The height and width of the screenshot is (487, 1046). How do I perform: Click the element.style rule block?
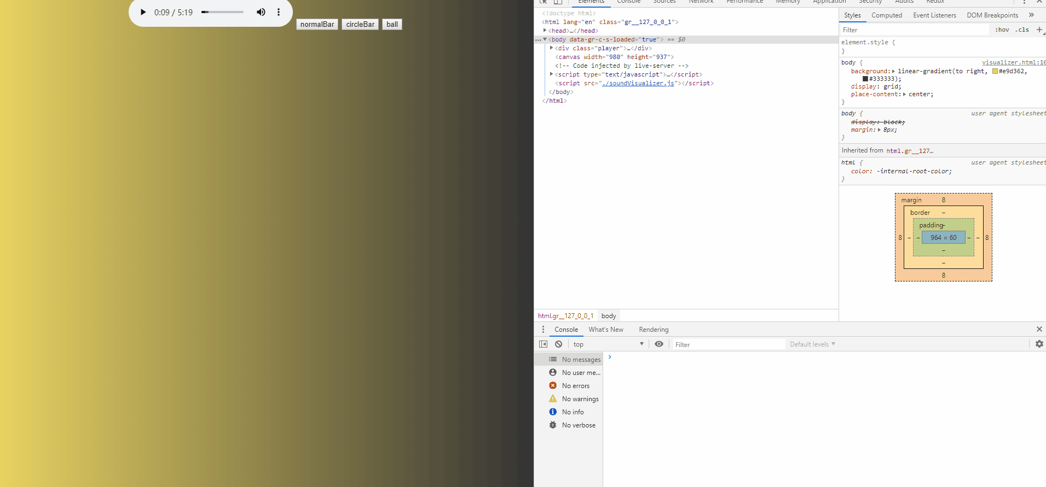[x=943, y=46]
